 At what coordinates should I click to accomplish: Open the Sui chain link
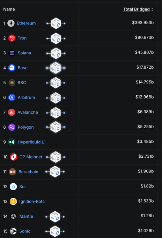(x=22, y=187)
